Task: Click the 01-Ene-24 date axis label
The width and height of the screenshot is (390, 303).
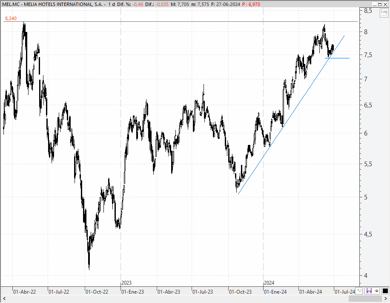Action: [275, 291]
